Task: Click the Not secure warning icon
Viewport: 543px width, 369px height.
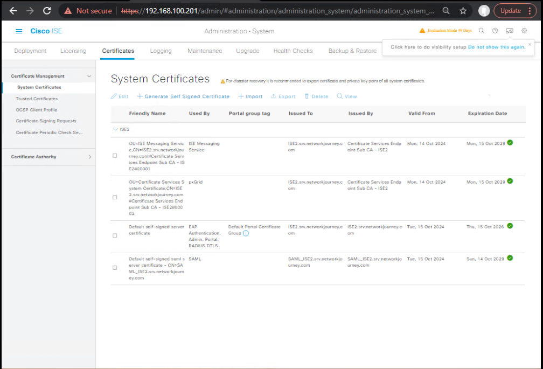Action: pos(68,11)
